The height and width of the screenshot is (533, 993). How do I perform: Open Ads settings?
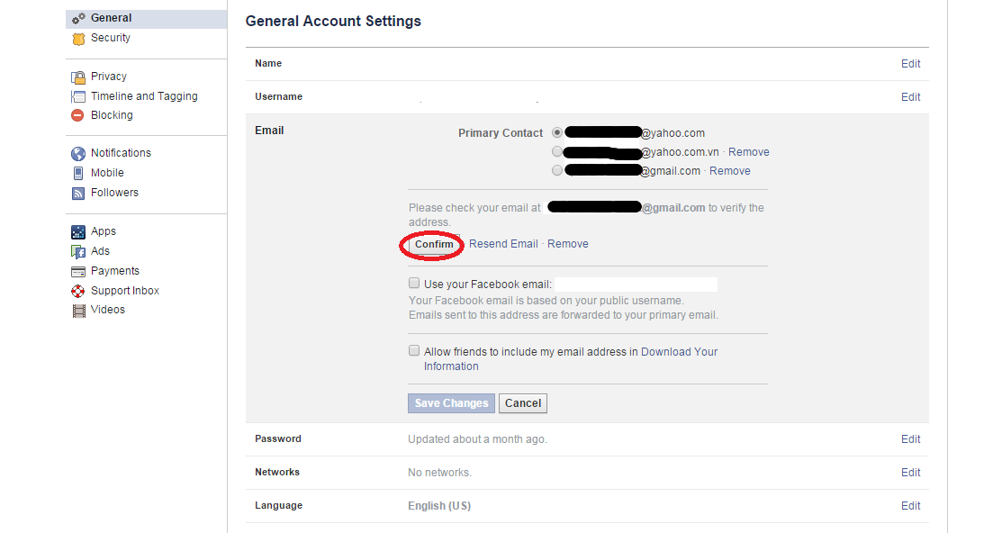point(100,251)
